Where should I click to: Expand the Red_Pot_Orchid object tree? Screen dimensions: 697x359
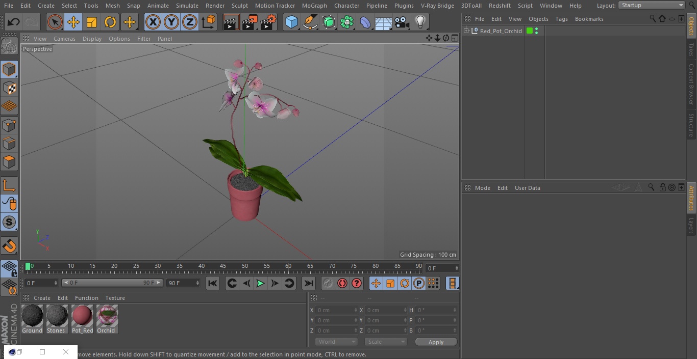[x=466, y=31]
